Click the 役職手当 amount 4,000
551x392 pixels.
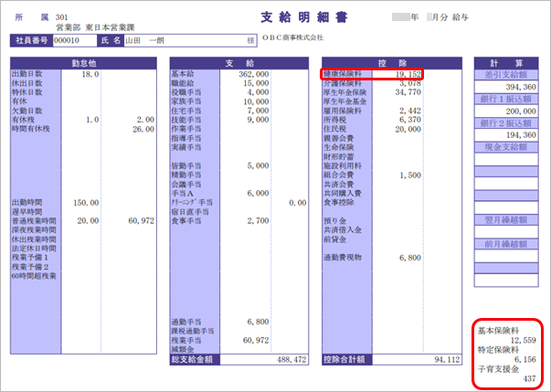[259, 92]
